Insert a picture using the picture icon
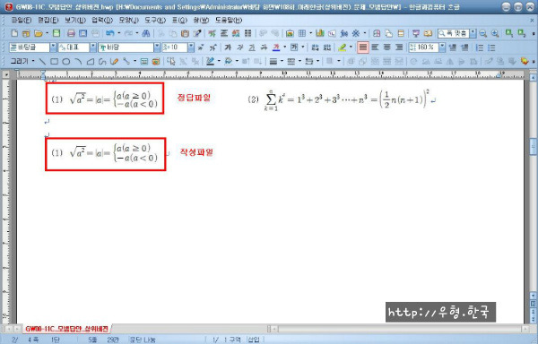The height and width of the screenshot is (344, 538). (x=290, y=33)
